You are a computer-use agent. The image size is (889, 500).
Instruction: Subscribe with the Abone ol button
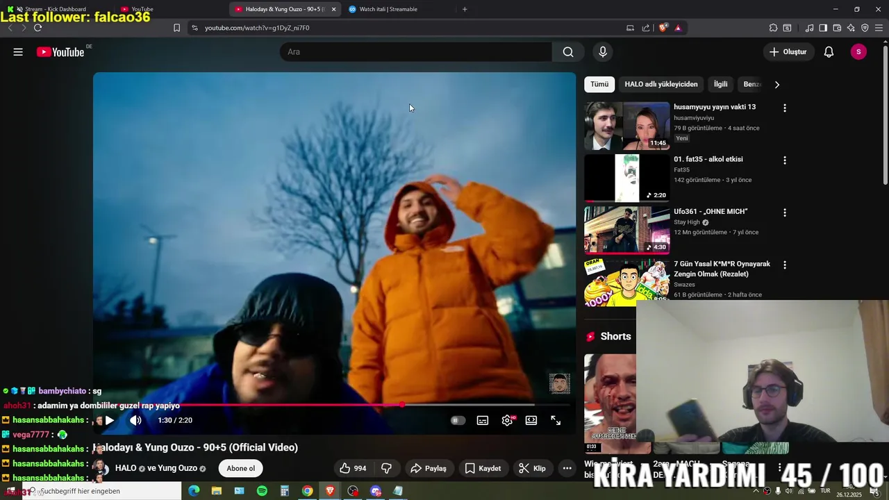point(240,468)
